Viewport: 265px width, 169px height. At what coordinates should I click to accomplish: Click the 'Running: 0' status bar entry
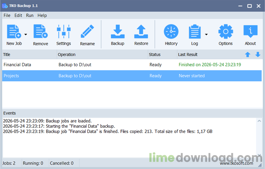pyautogui.click(x=33, y=163)
